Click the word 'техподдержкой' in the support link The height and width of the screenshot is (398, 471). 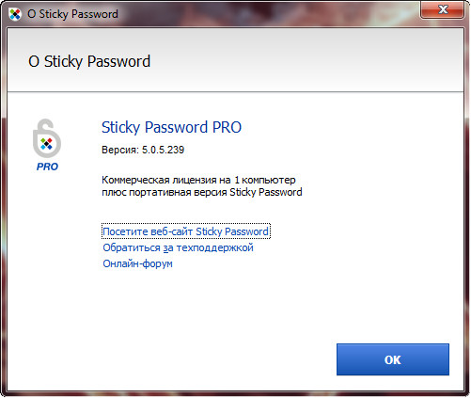tap(214, 247)
